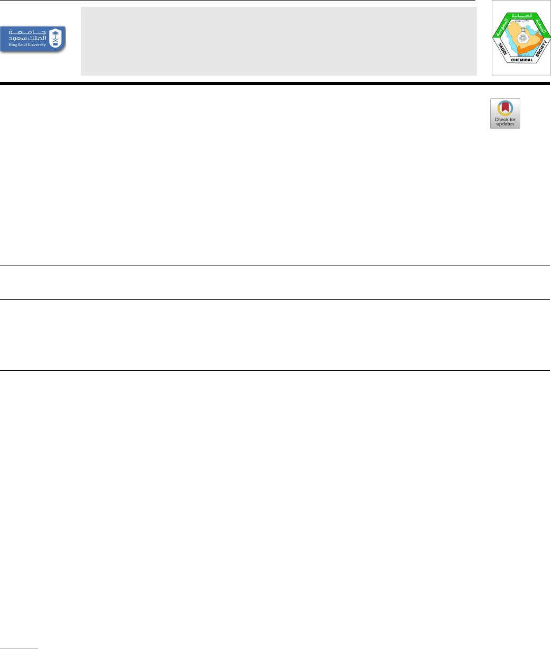This screenshot has width=551, height=649.
Task: Click the "King Saud University" English caption
Action: point(27,45)
